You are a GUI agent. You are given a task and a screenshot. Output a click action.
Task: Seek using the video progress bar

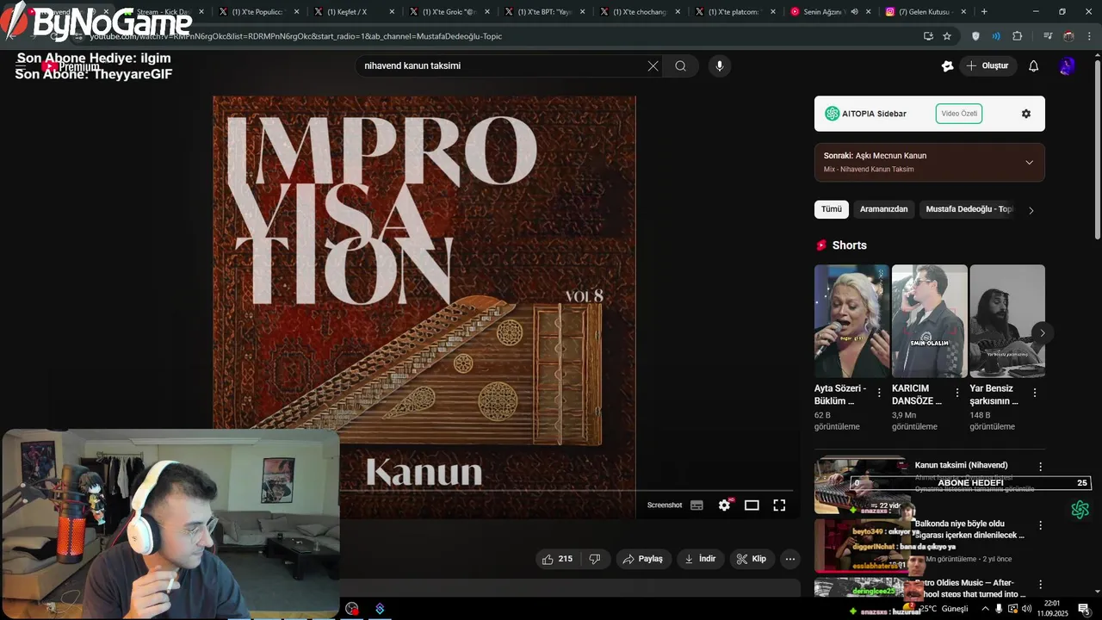(x=566, y=491)
